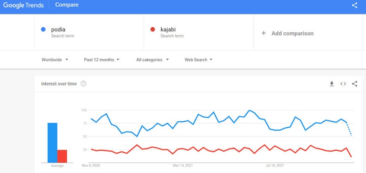Click the Add comparison button
This screenshot has width=366, height=173.
pos(308,32)
